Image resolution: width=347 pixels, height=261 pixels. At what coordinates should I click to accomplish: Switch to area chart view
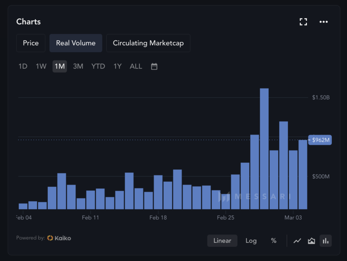[x=311, y=241]
